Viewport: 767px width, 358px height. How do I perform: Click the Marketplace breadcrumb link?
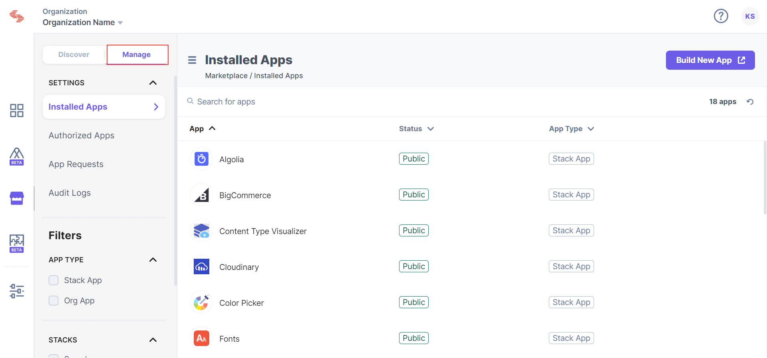(226, 76)
